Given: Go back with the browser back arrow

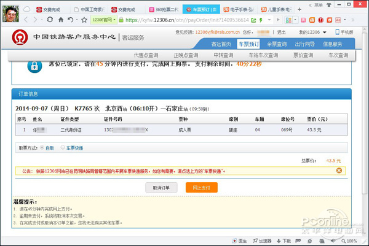Looking at the screenshot, I should pos(26,20).
